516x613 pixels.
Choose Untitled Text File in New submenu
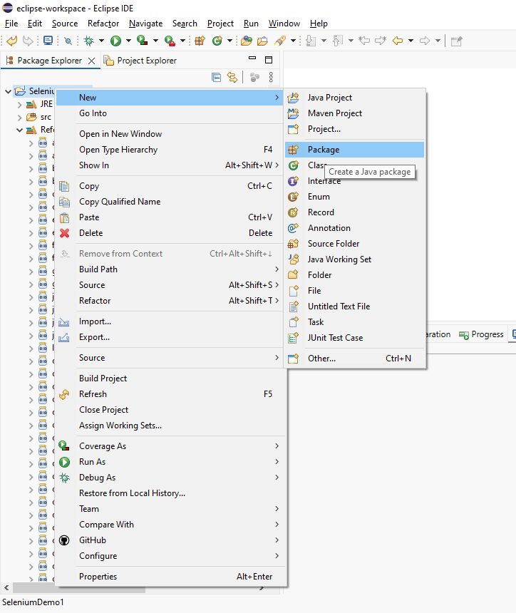click(354, 306)
